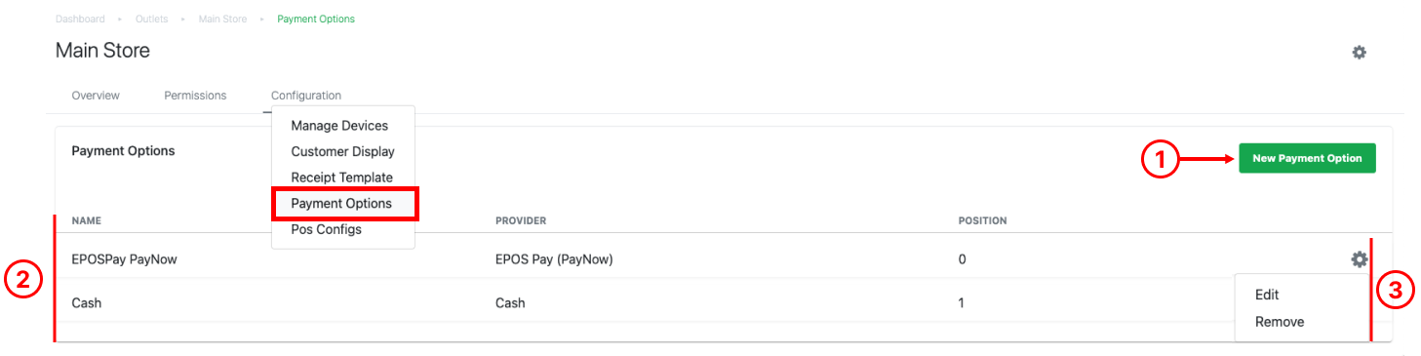
Task: Expand the Configuration tab dropdown
Action: click(306, 96)
